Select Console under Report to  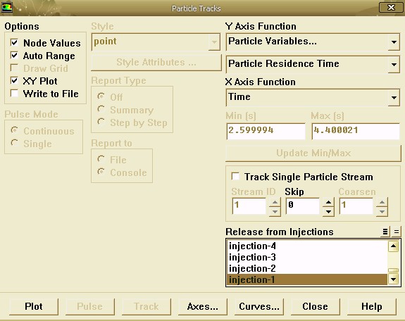click(x=101, y=172)
